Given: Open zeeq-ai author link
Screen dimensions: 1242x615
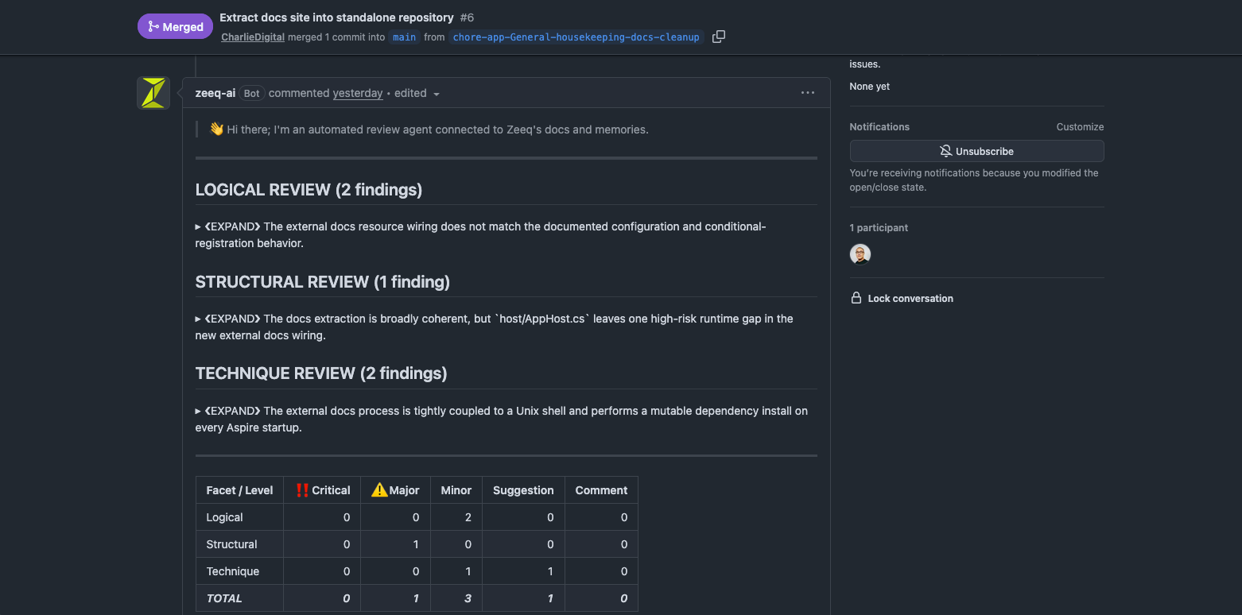Looking at the screenshot, I should (x=215, y=93).
